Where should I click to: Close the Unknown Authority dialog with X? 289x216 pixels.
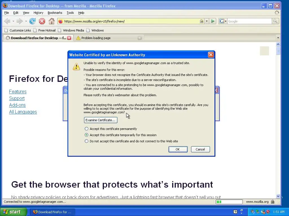pos(211,55)
